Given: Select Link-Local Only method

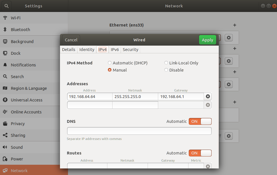Looking at the screenshot, I should 166,63.
